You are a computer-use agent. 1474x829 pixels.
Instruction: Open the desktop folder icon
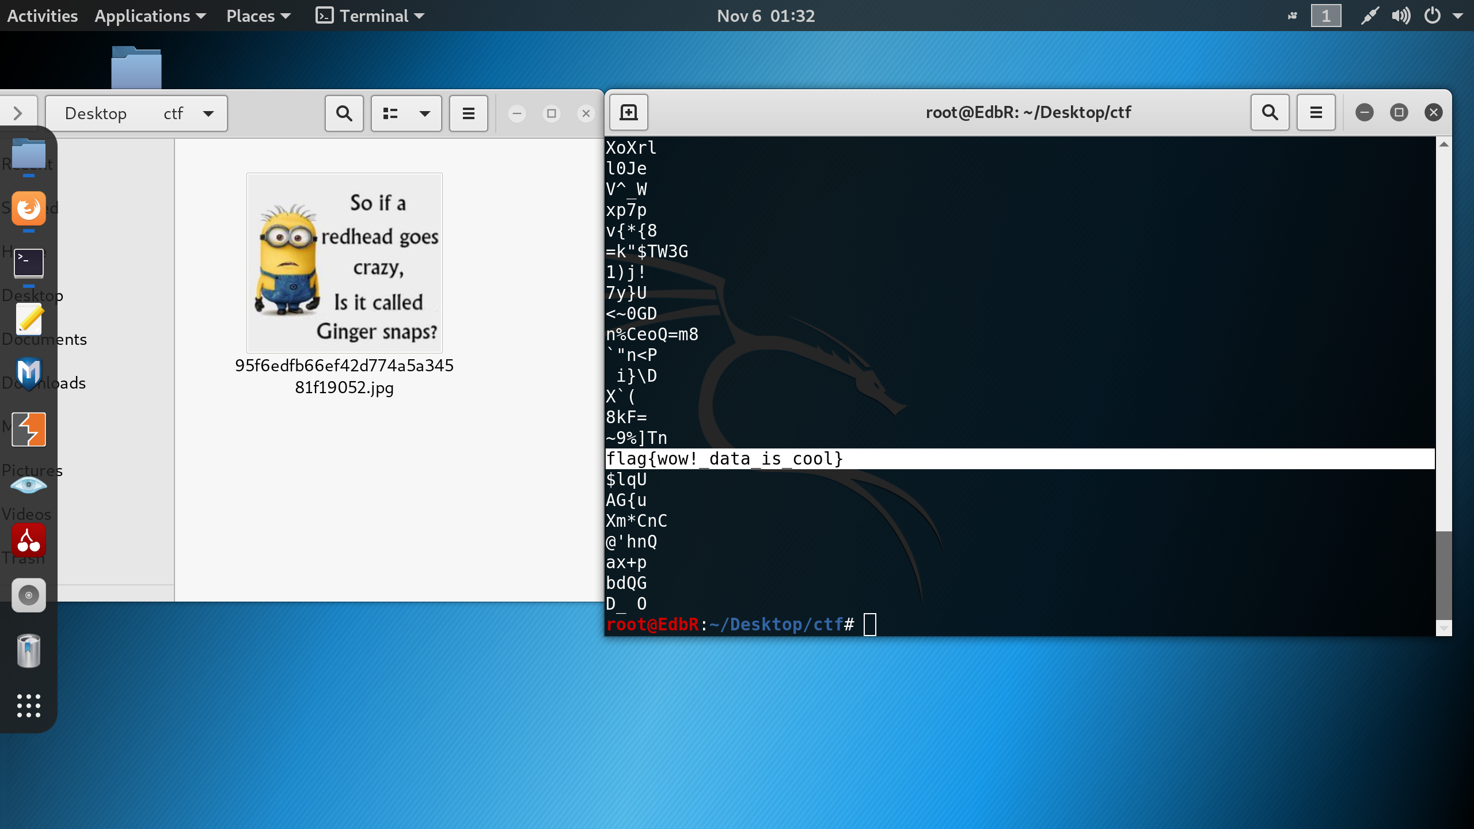[x=136, y=67]
